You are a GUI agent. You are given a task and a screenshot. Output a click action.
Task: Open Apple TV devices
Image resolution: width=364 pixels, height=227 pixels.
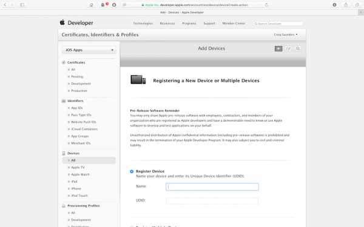78,168
